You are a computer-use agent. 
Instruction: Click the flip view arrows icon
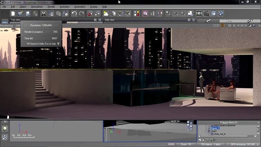pyautogui.click(x=159, y=13)
